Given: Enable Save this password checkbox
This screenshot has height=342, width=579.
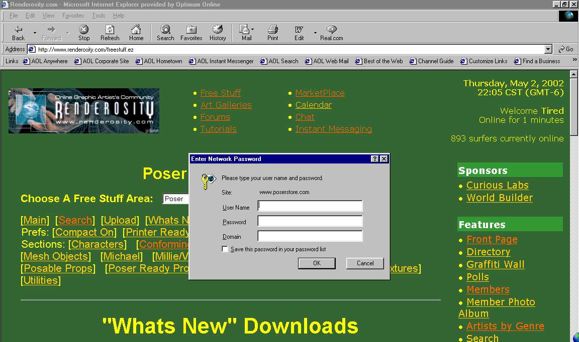Looking at the screenshot, I should click(x=225, y=249).
